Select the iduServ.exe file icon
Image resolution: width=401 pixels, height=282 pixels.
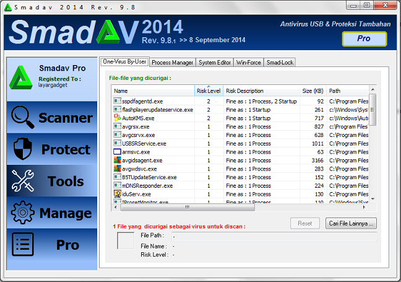pyautogui.click(x=117, y=194)
